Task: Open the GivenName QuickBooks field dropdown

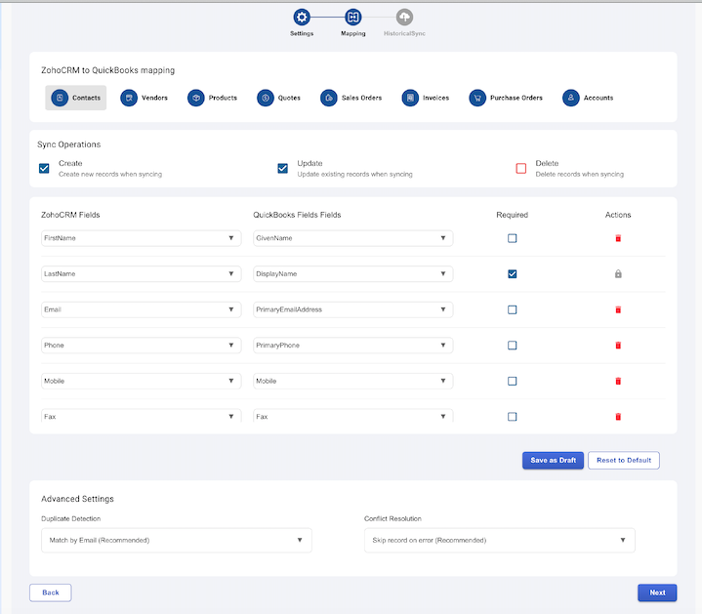Action: click(352, 238)
